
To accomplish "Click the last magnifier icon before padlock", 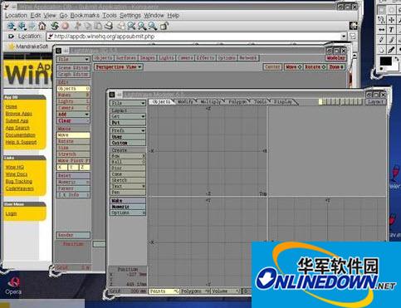I will coord(152,26).
